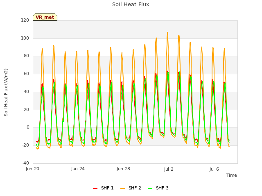Click the Jun 28 x-axis tick label

(123, 169)
